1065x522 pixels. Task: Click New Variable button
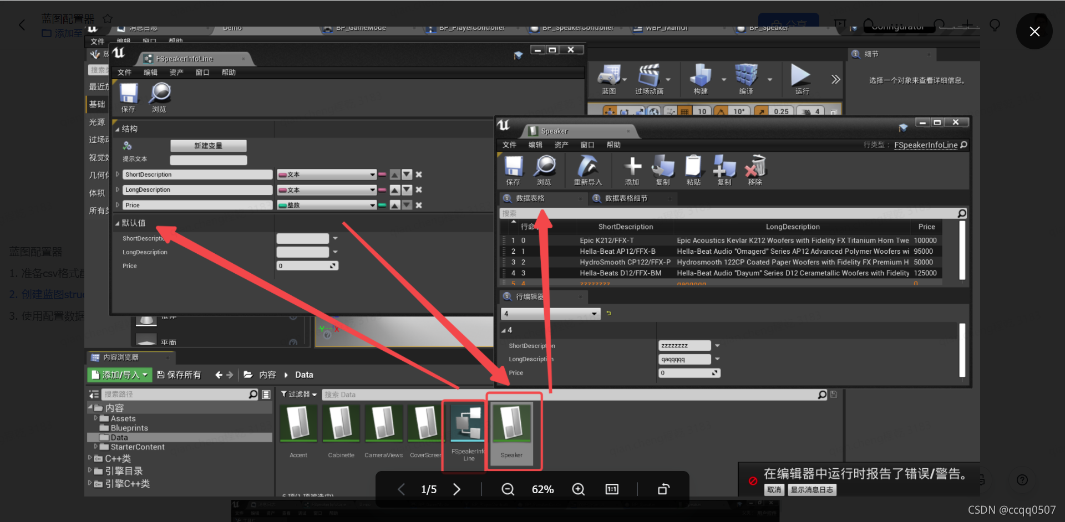point(208,146)
